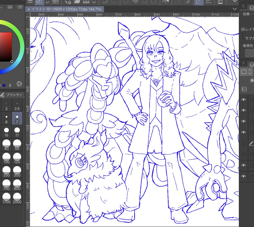
Task: Select brush size 300
Action: point(17,172)
